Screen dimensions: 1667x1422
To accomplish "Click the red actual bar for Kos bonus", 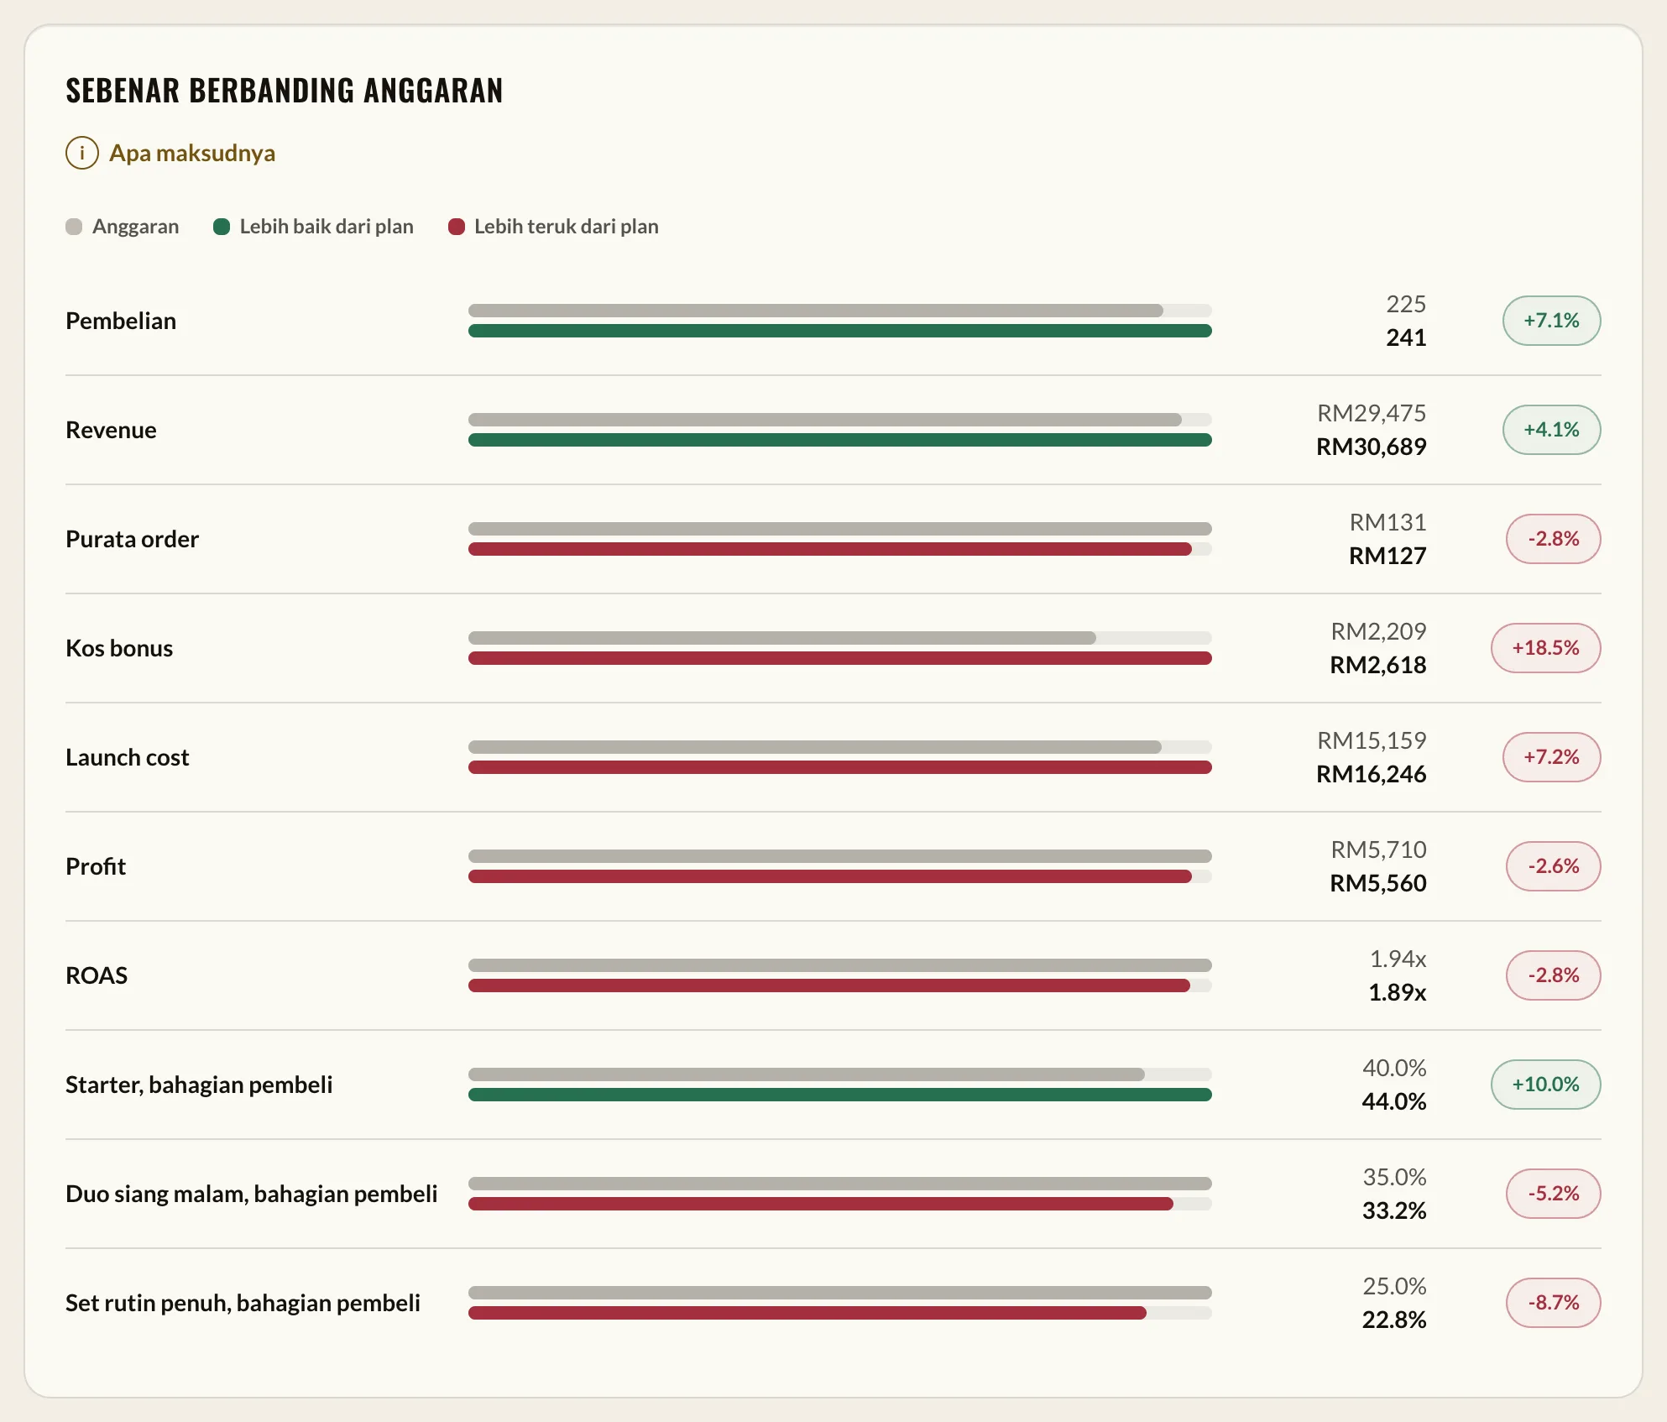I will (x=840, y=658).
